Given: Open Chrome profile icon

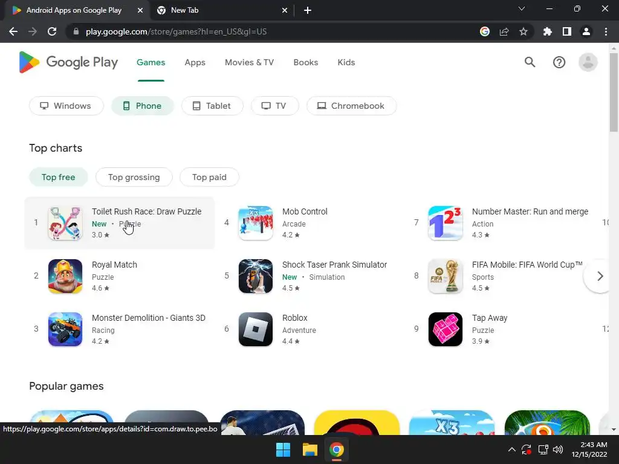Looking at the screenshot, I should tap(586, 31).
